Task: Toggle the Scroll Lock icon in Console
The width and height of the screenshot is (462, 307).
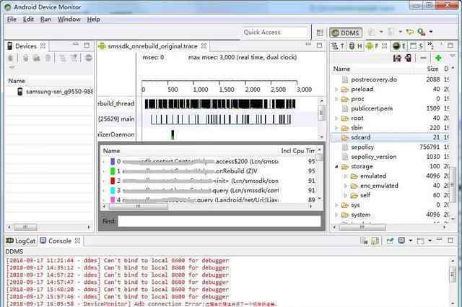Action: click(375, 241)
